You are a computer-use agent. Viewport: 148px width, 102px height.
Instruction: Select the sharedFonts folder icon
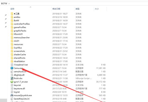click(12, 58)
